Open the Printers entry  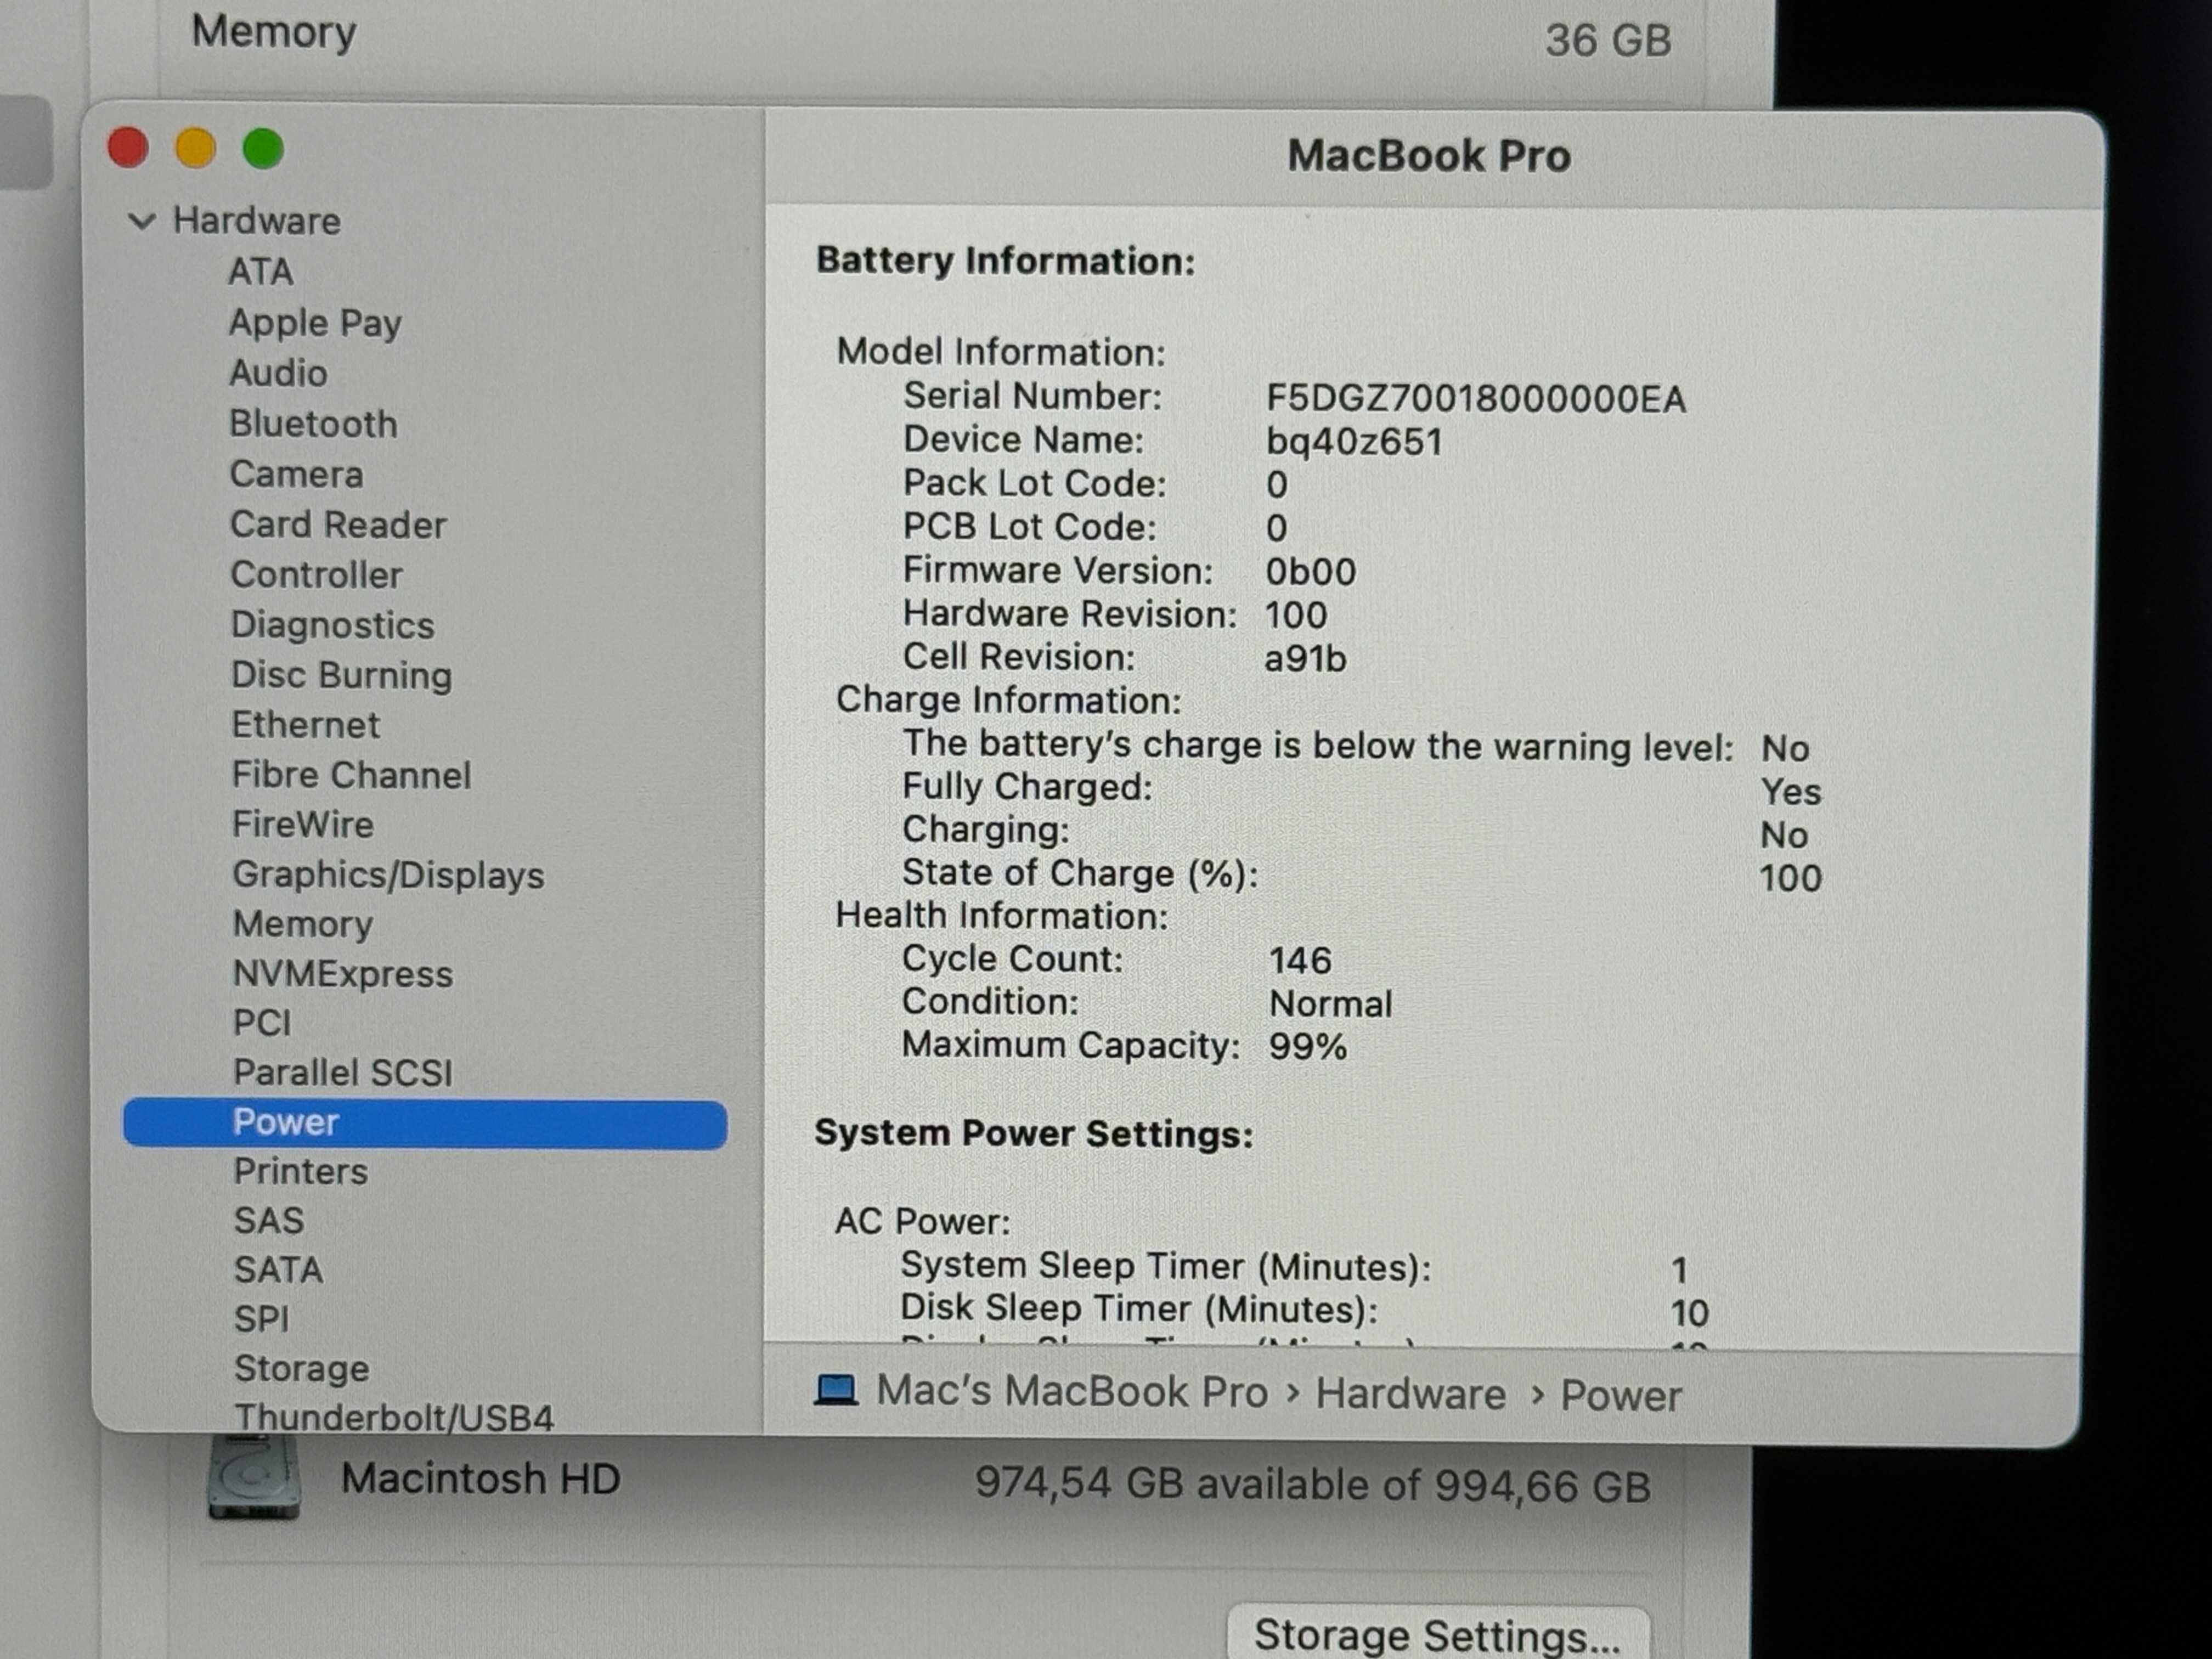300,1172
